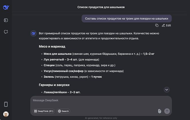Screen dimensions: 190x120
Task: Select the user message bubble text
Action: (126, 18)
